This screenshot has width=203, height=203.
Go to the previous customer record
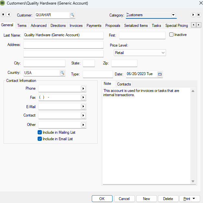(x=9, y=15)
